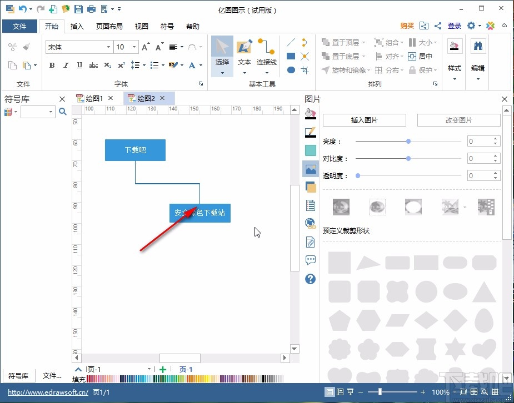Click the format painter brush icon

tap(27, 47)
